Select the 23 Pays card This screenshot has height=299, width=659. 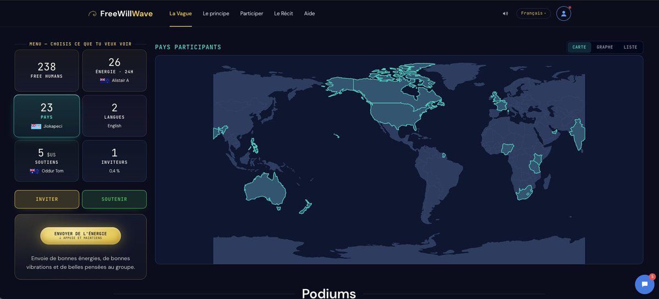point(47,116)
